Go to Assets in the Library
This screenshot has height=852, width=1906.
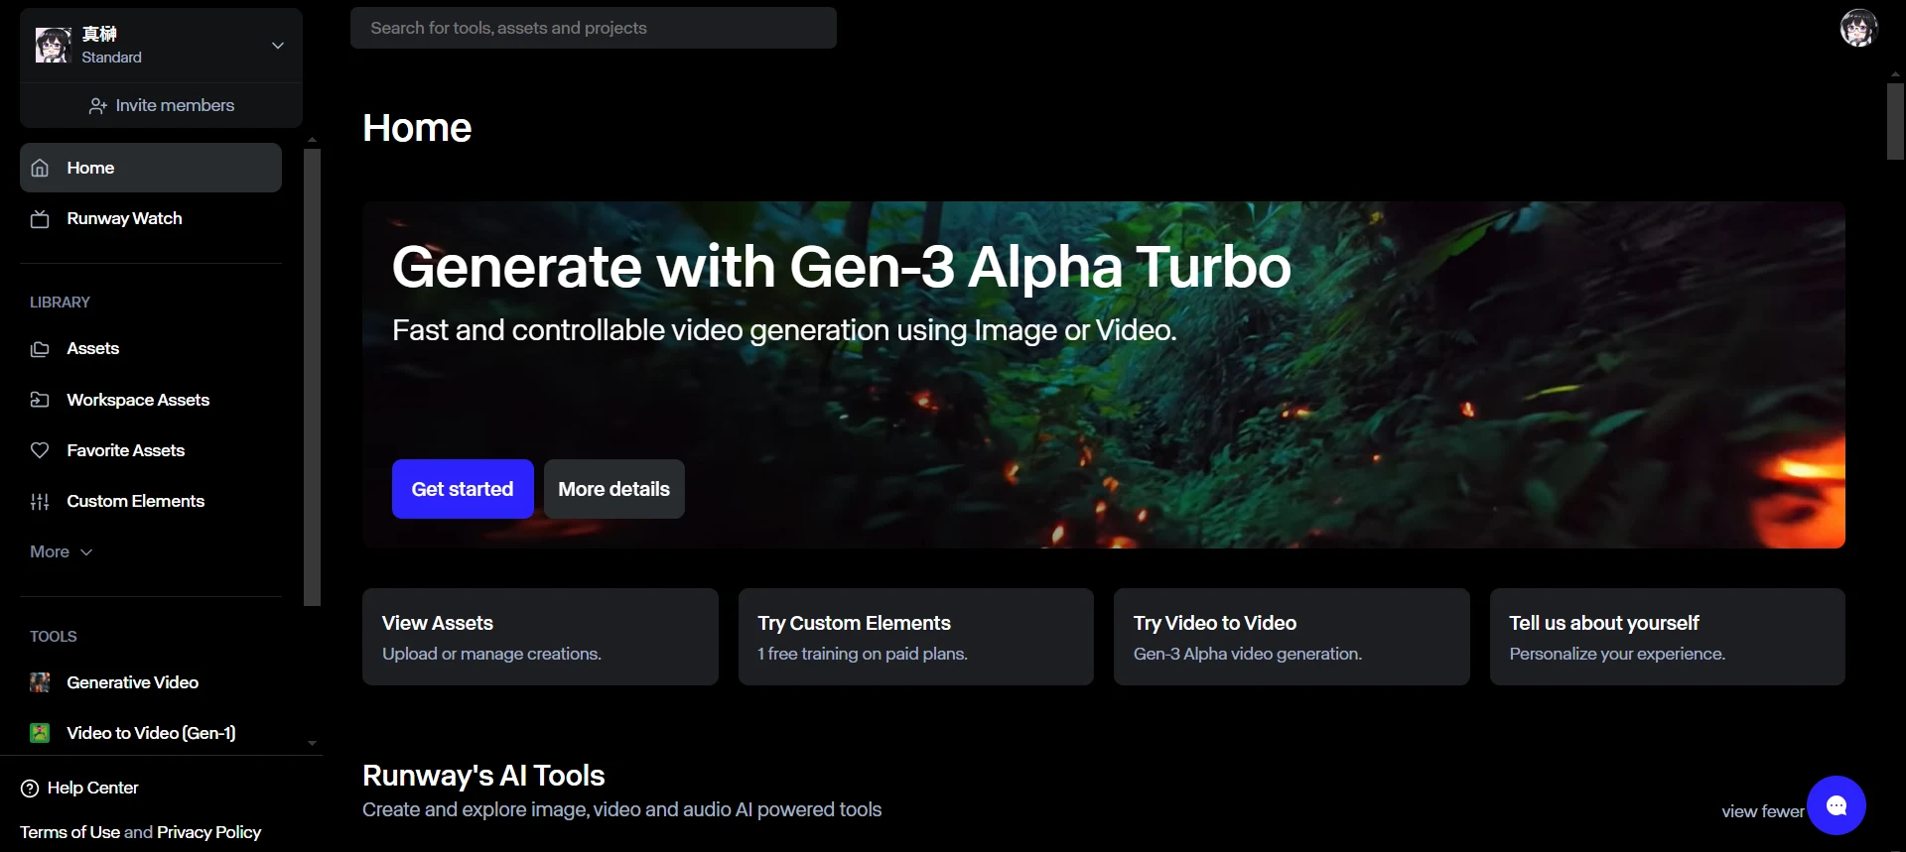coord(151,349)
